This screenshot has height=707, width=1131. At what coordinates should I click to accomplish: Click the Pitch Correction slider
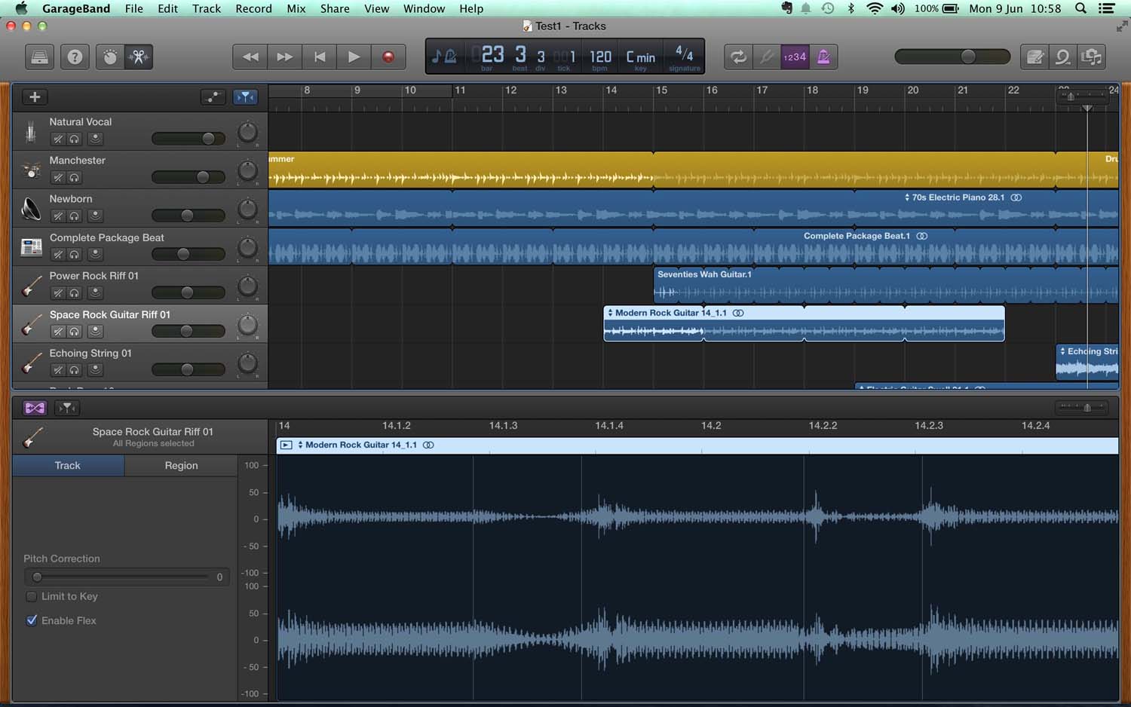tap(121, 577)
